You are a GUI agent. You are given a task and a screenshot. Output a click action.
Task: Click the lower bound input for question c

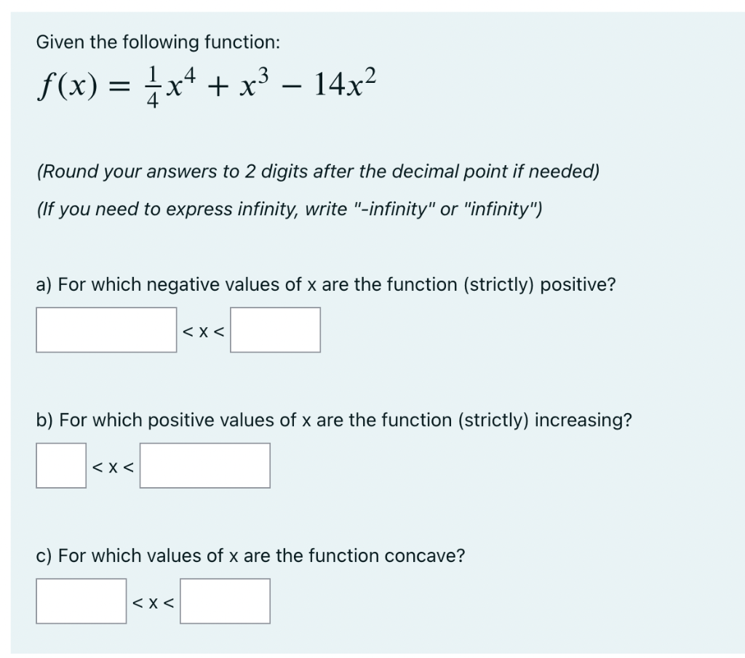81,601
